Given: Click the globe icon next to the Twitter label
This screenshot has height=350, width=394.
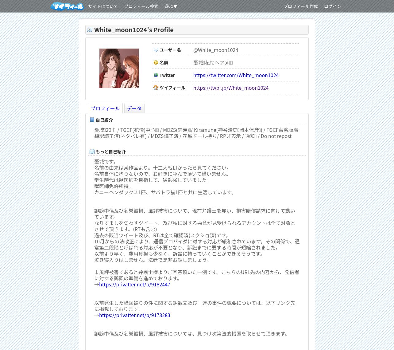Looking at the screenshot, I should [x=156, y=75].
